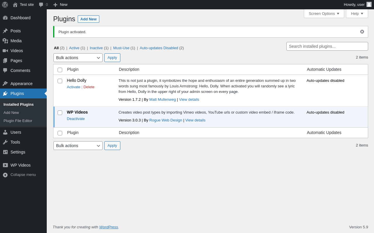Click the WP Videos play icon

[5, 165]
